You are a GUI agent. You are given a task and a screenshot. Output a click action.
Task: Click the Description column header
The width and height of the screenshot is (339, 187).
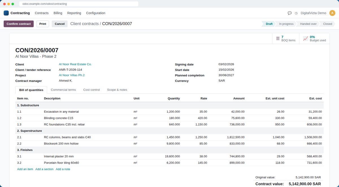pos(52,99)
